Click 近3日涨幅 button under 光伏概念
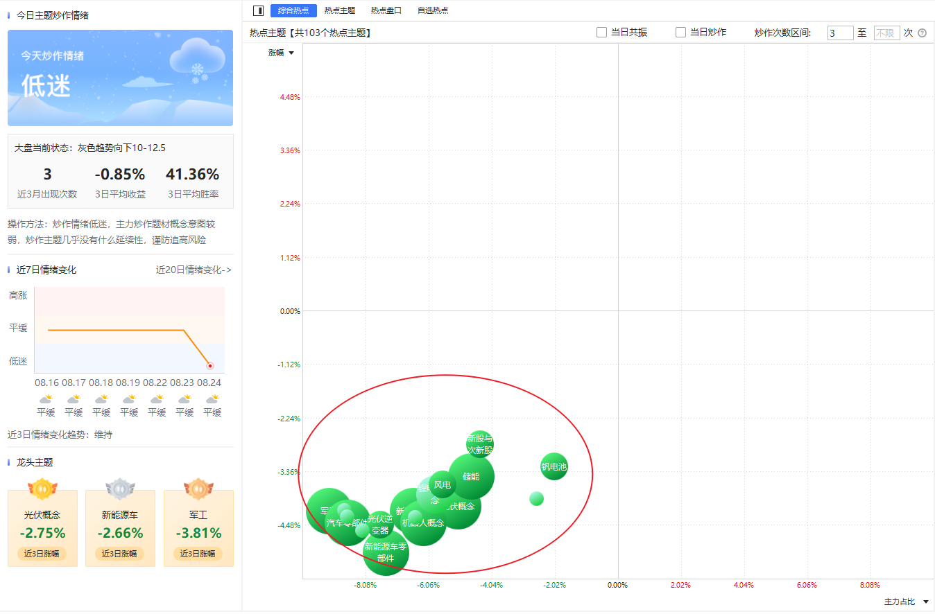This screenshot has height=614, width=935. pos(42,554)
